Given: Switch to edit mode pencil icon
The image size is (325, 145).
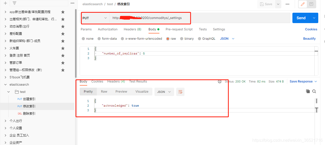Looking at the screenshot, I should point(302,4).
